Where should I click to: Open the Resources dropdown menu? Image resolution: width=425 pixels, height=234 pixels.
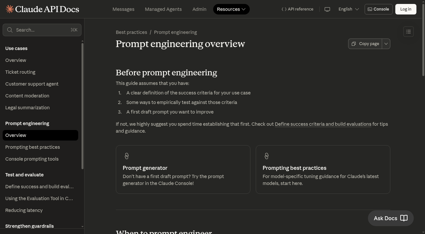pyautogui.click(x=231, y=9)
